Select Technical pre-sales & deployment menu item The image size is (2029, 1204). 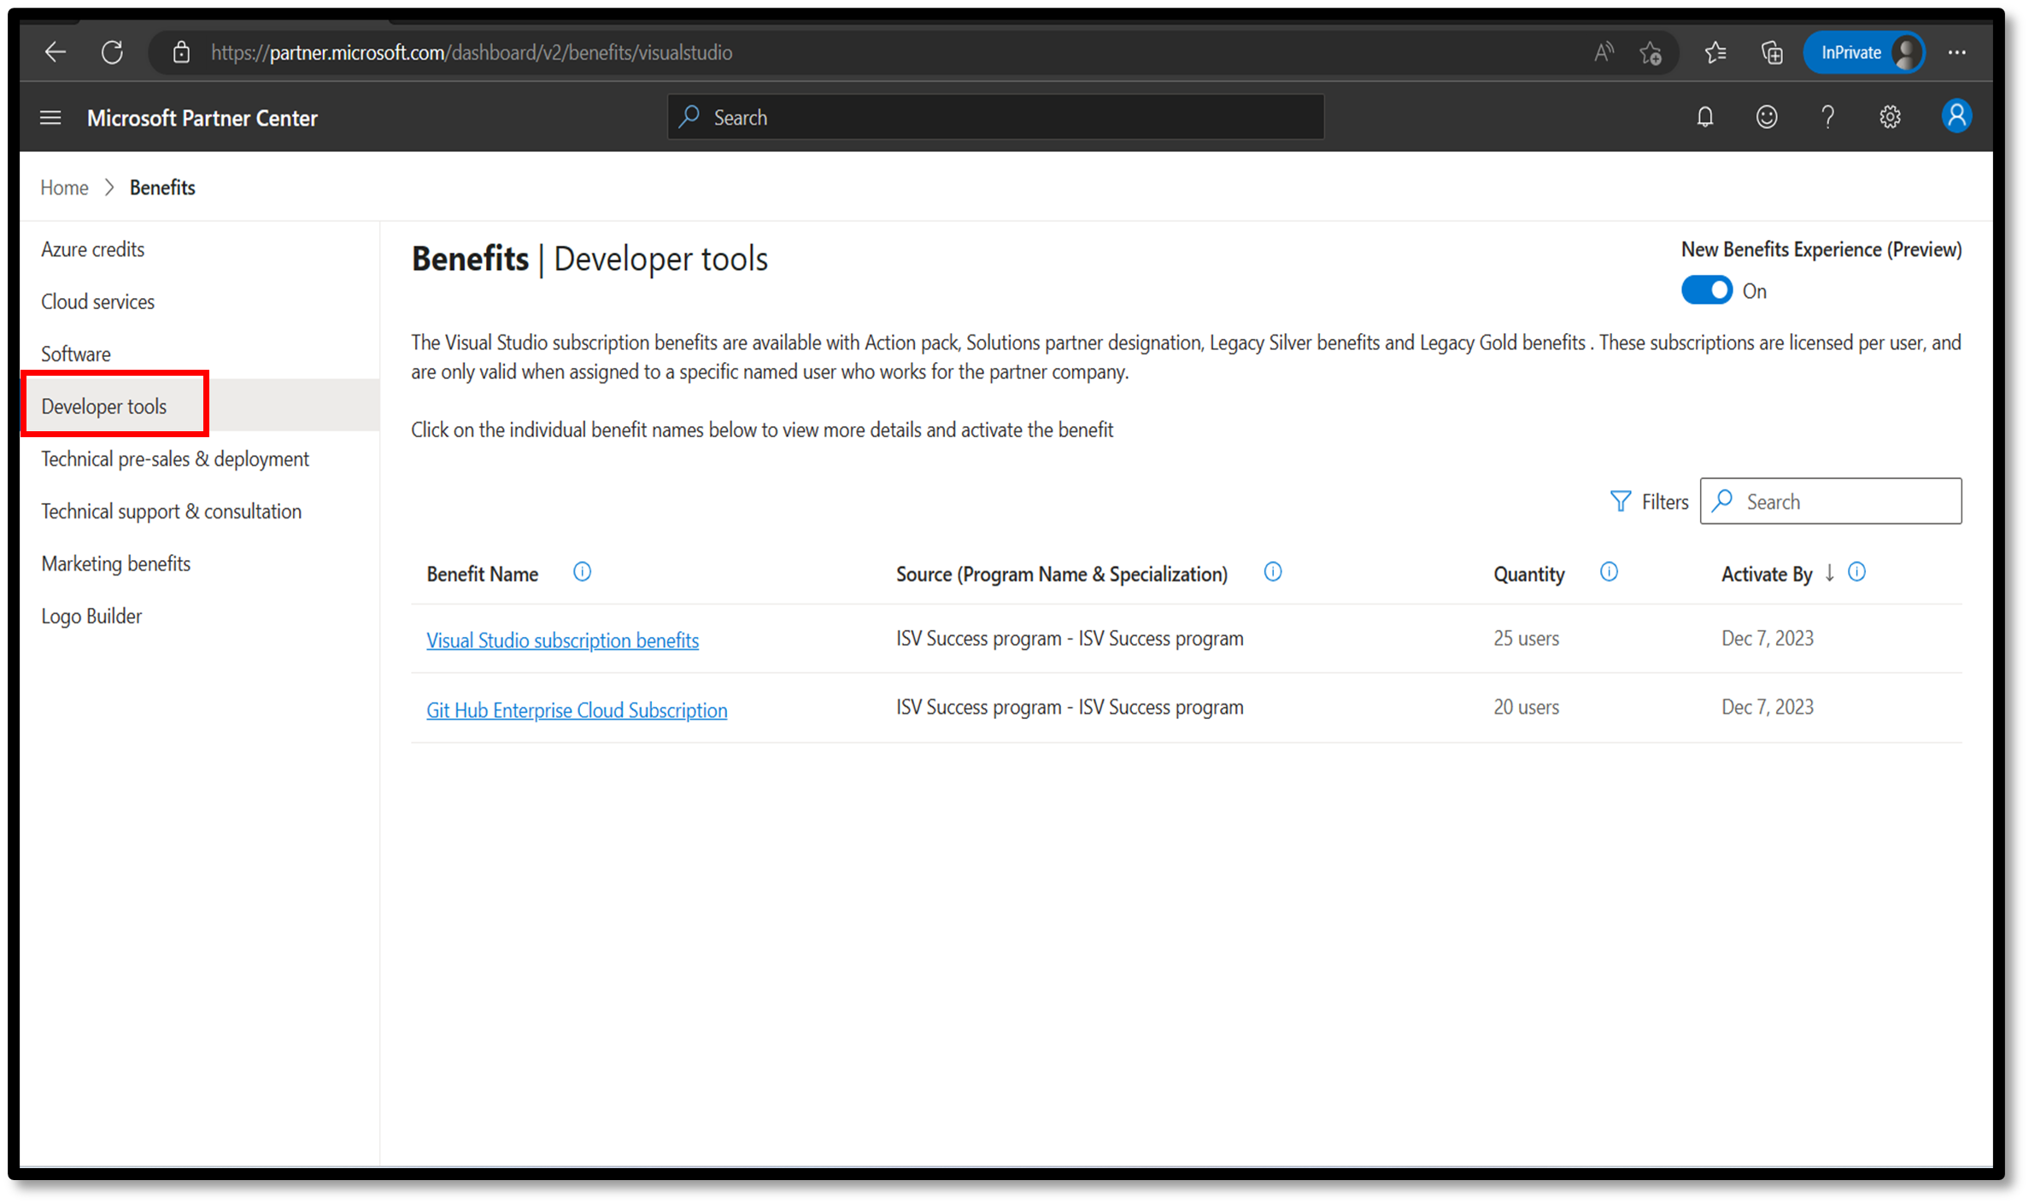[x=175, y=459]
